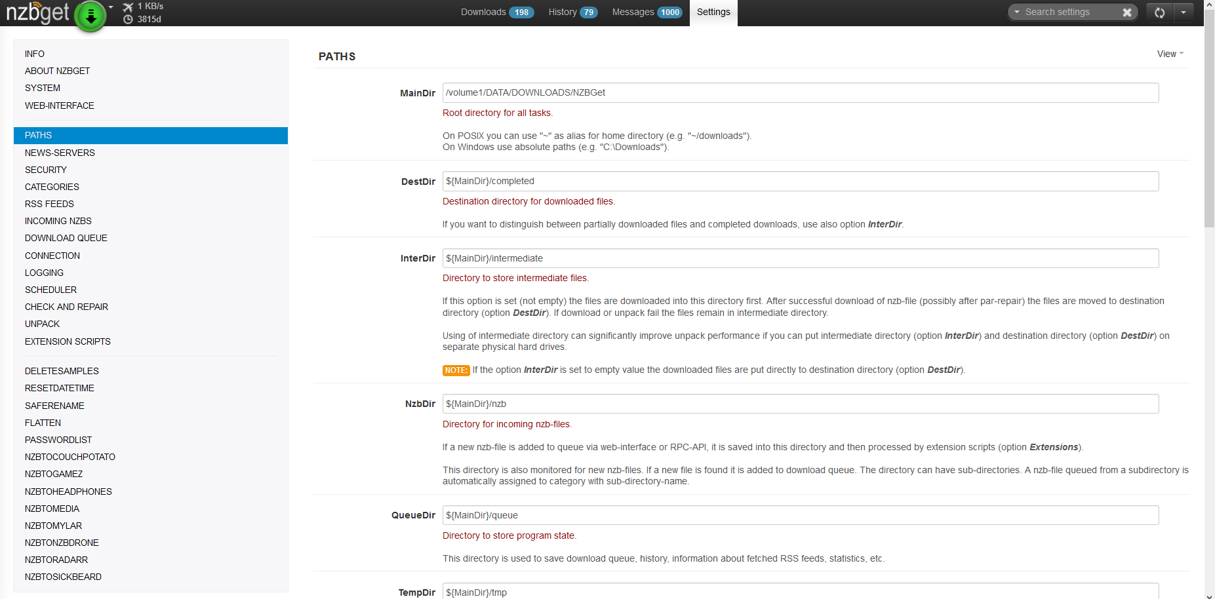The width and height of the screenshot is (1215, 599).
Task: Open NZBTORADARR script settings
Action: point(151,560)
